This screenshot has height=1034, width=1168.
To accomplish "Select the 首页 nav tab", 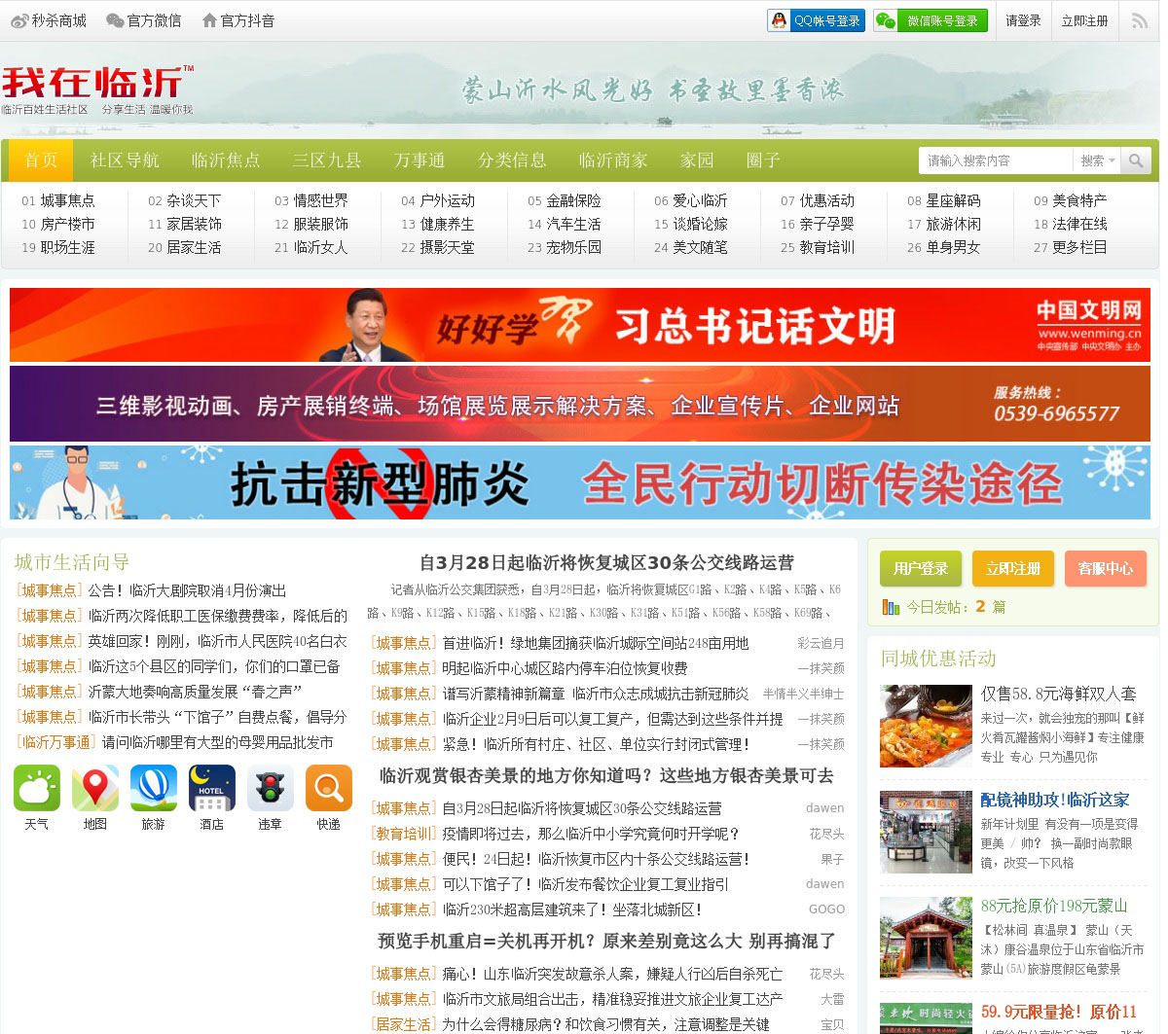I will tap(41, 160).
